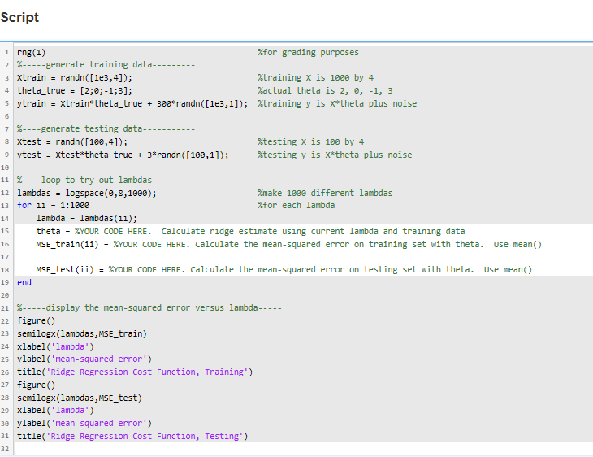This screenshot has width=593, height=457.
Task: Click "ylabel('mean-squared error')" on line 30
Action: [x=84, y=424]
